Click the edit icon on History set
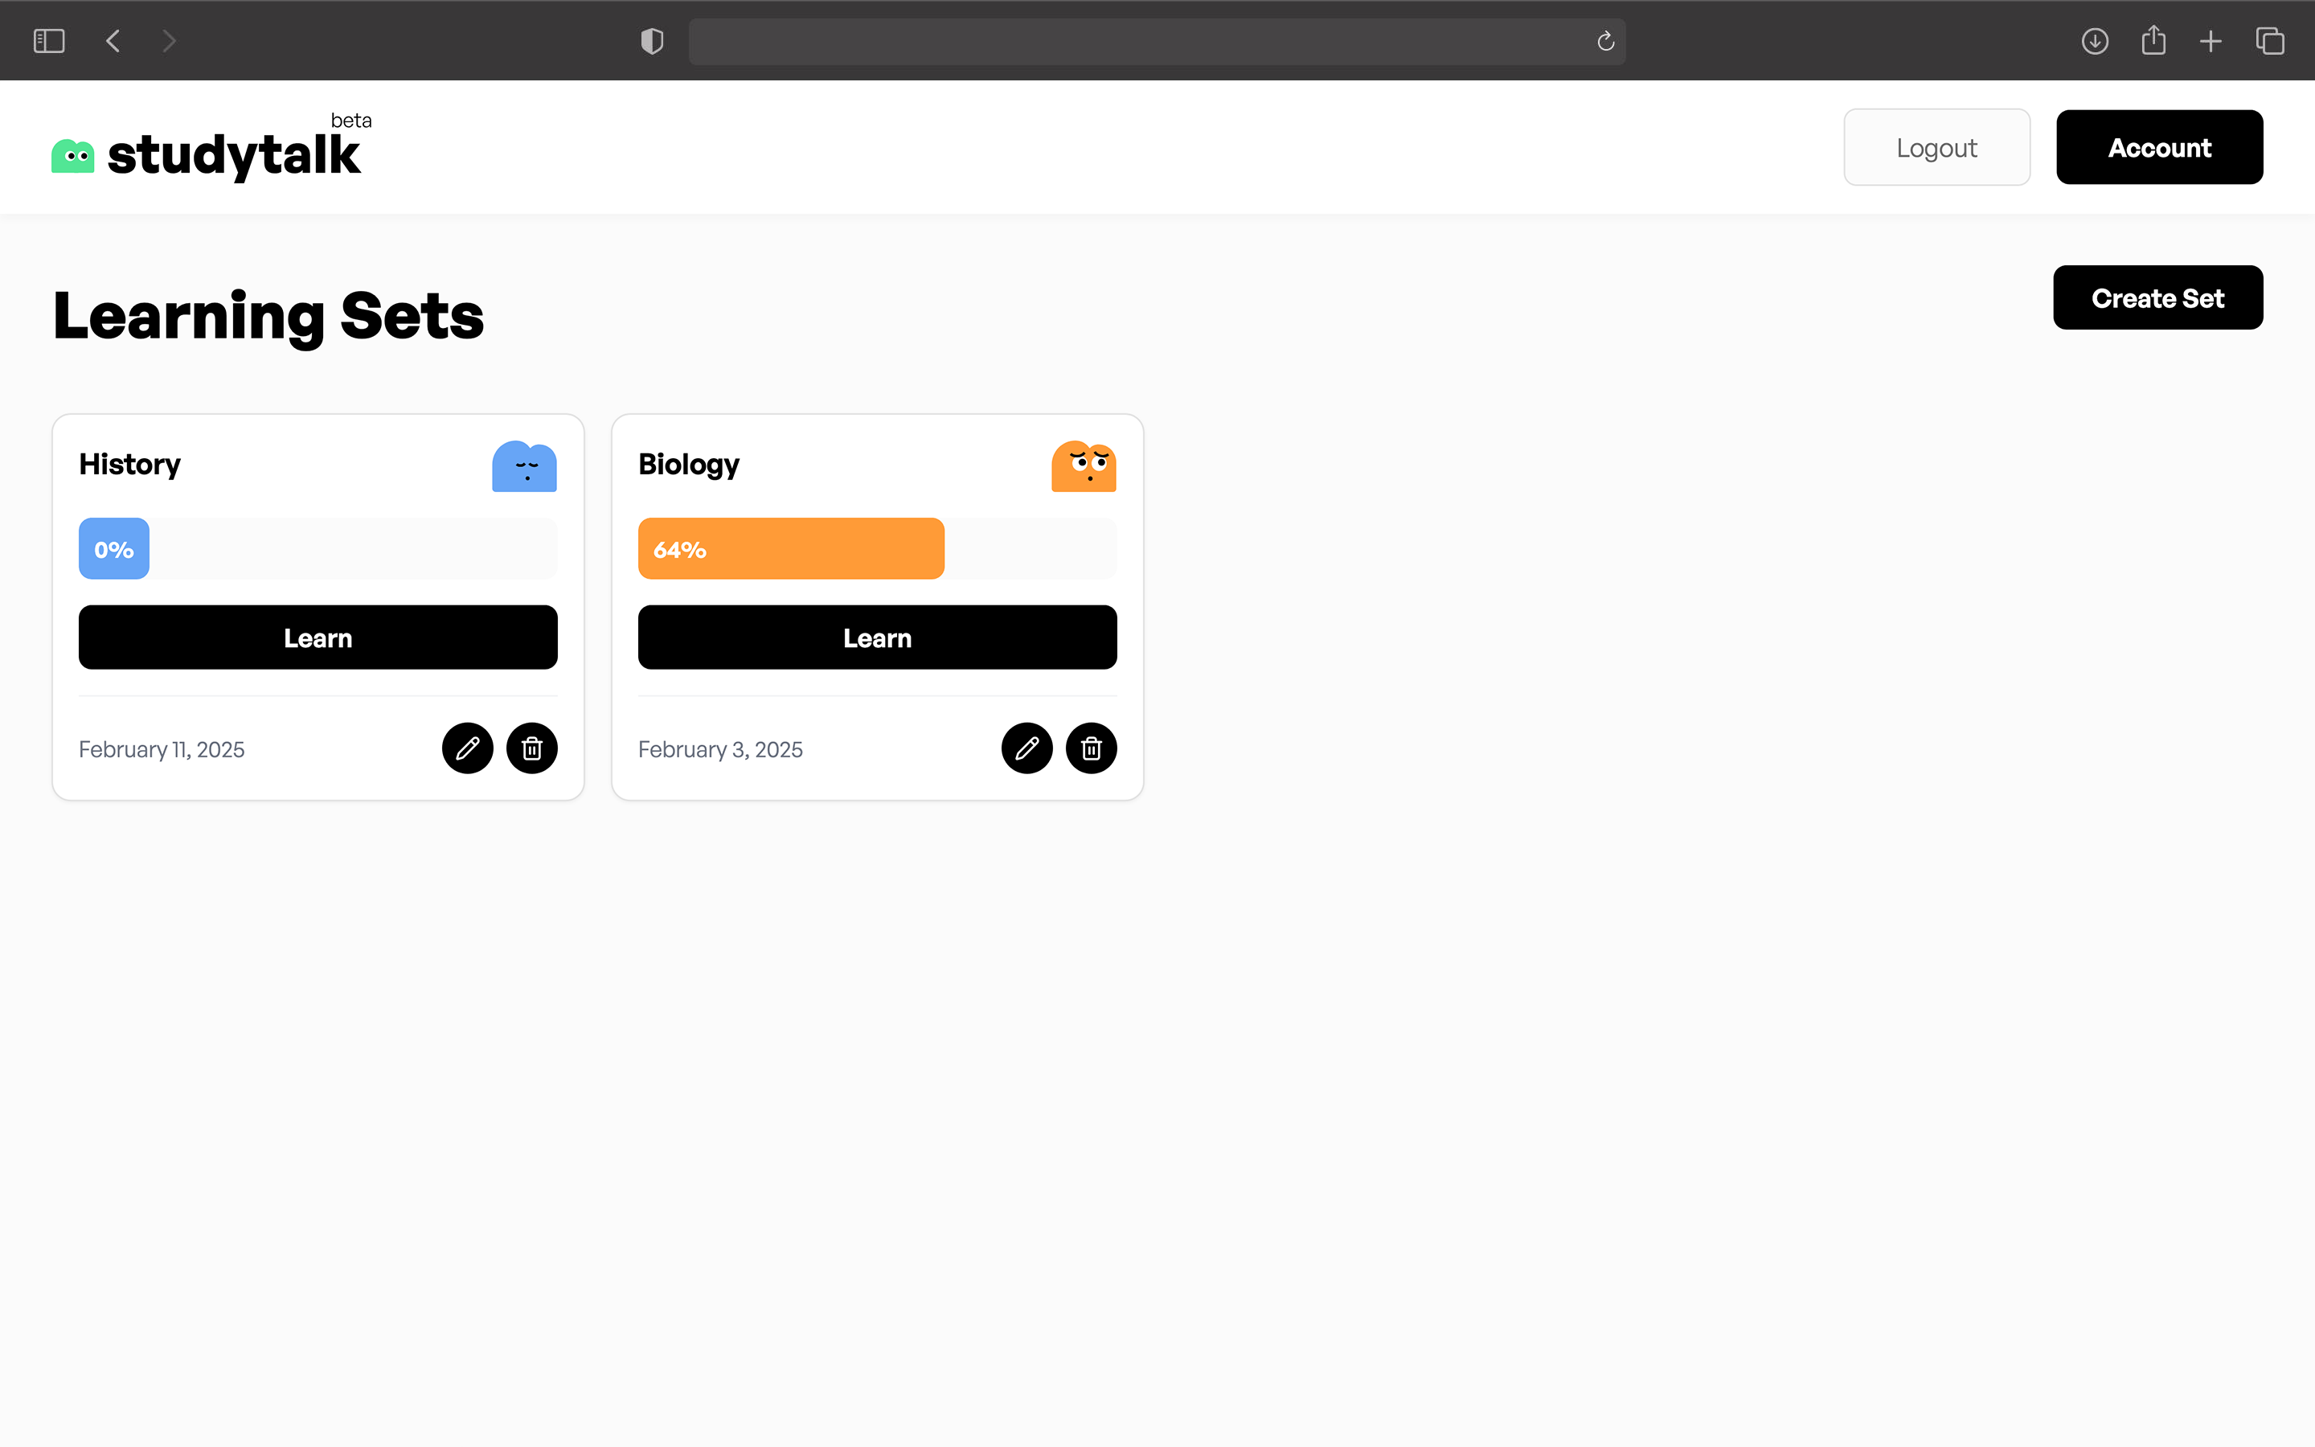 click(469, 747)
